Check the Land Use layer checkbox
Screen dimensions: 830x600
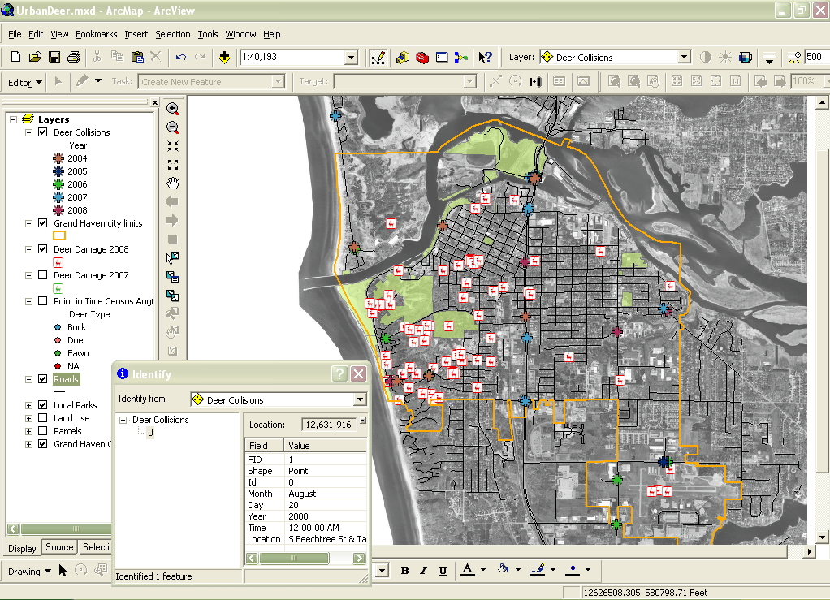(43, 418)
